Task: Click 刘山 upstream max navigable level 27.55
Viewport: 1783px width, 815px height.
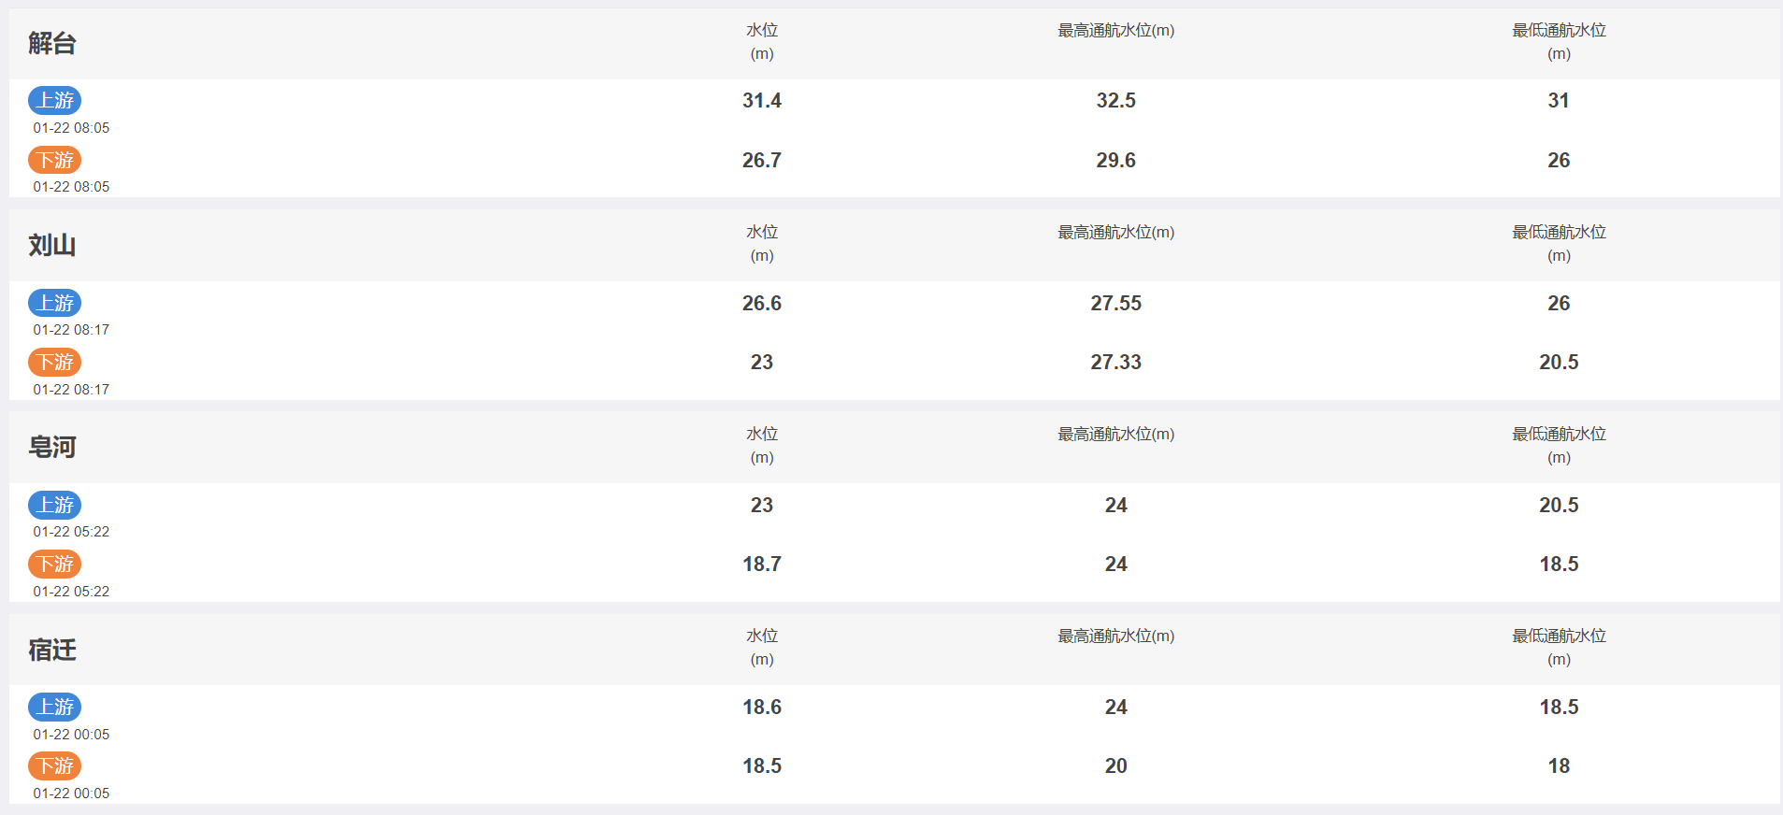Action: (1115, 303)
